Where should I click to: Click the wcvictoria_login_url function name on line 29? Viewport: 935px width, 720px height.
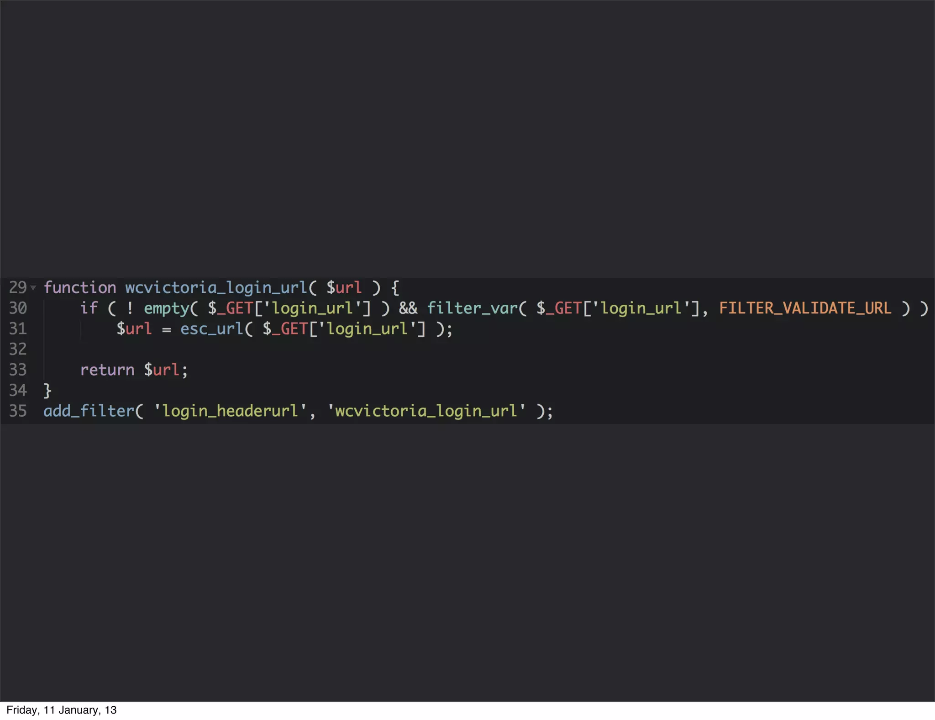[x=216, y=287]
